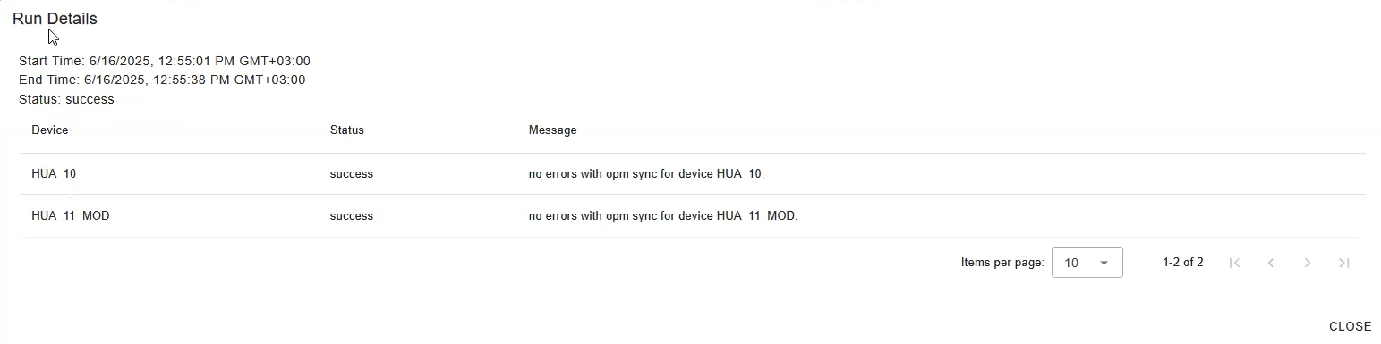
Task: Select the HUA_10 device cell
Action: (55, 174)
